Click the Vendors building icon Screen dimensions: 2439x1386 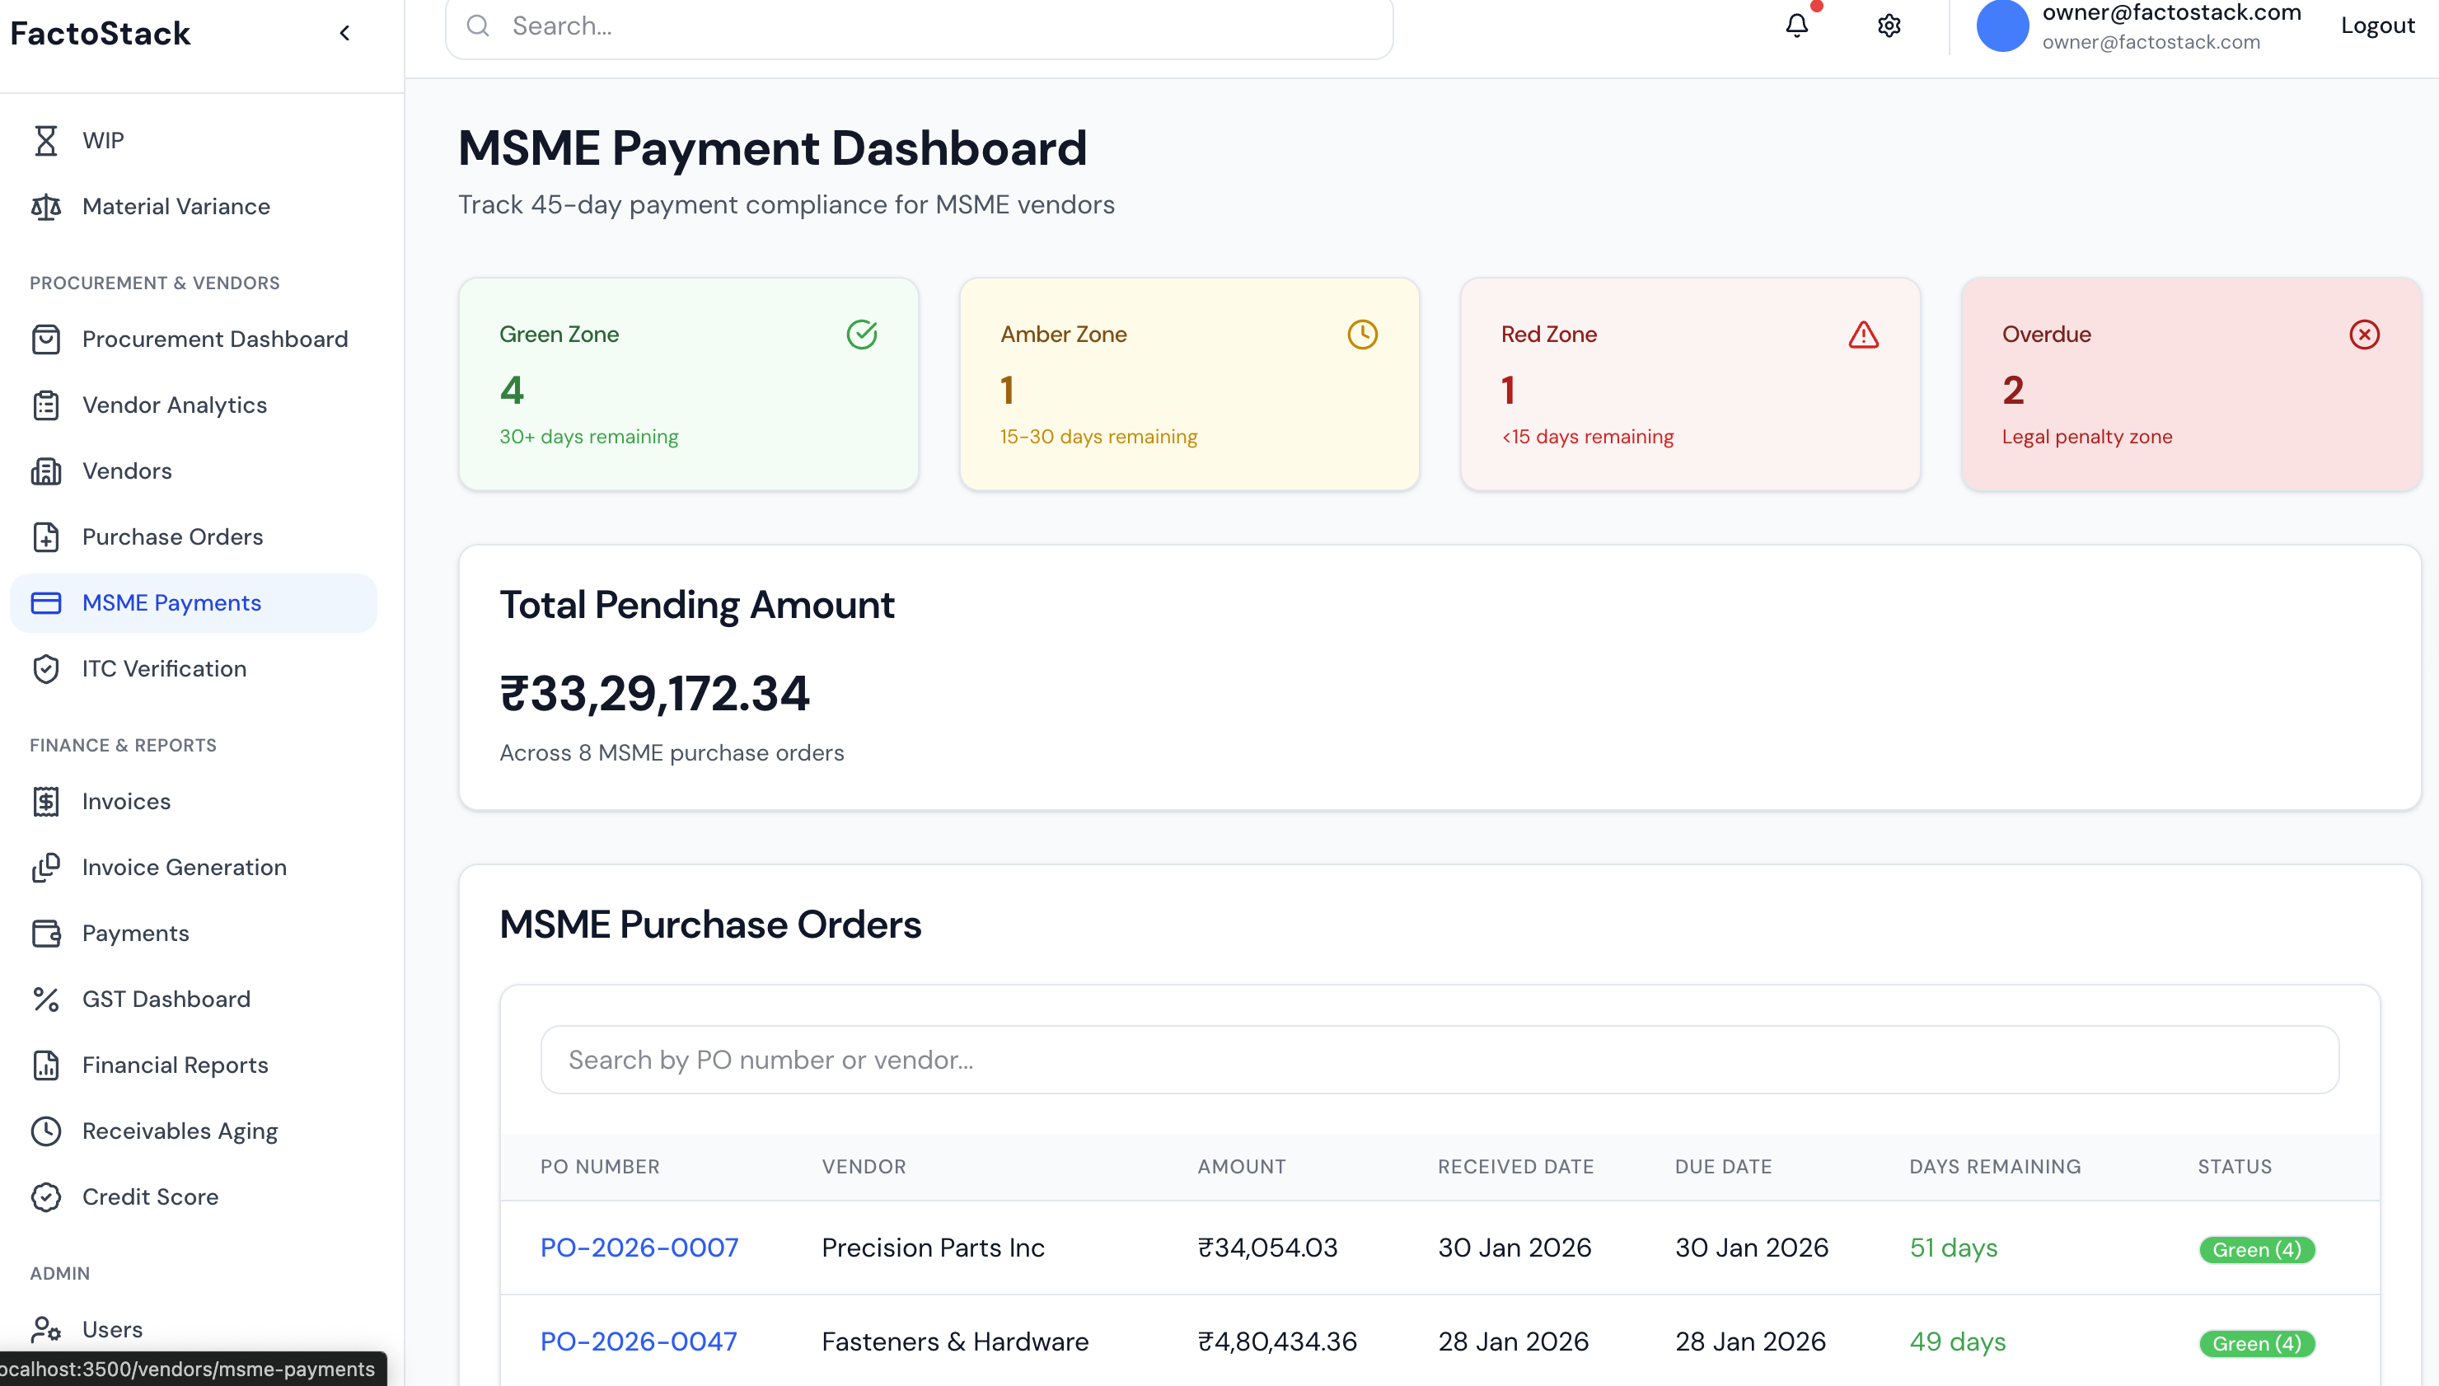pos(45,471)
